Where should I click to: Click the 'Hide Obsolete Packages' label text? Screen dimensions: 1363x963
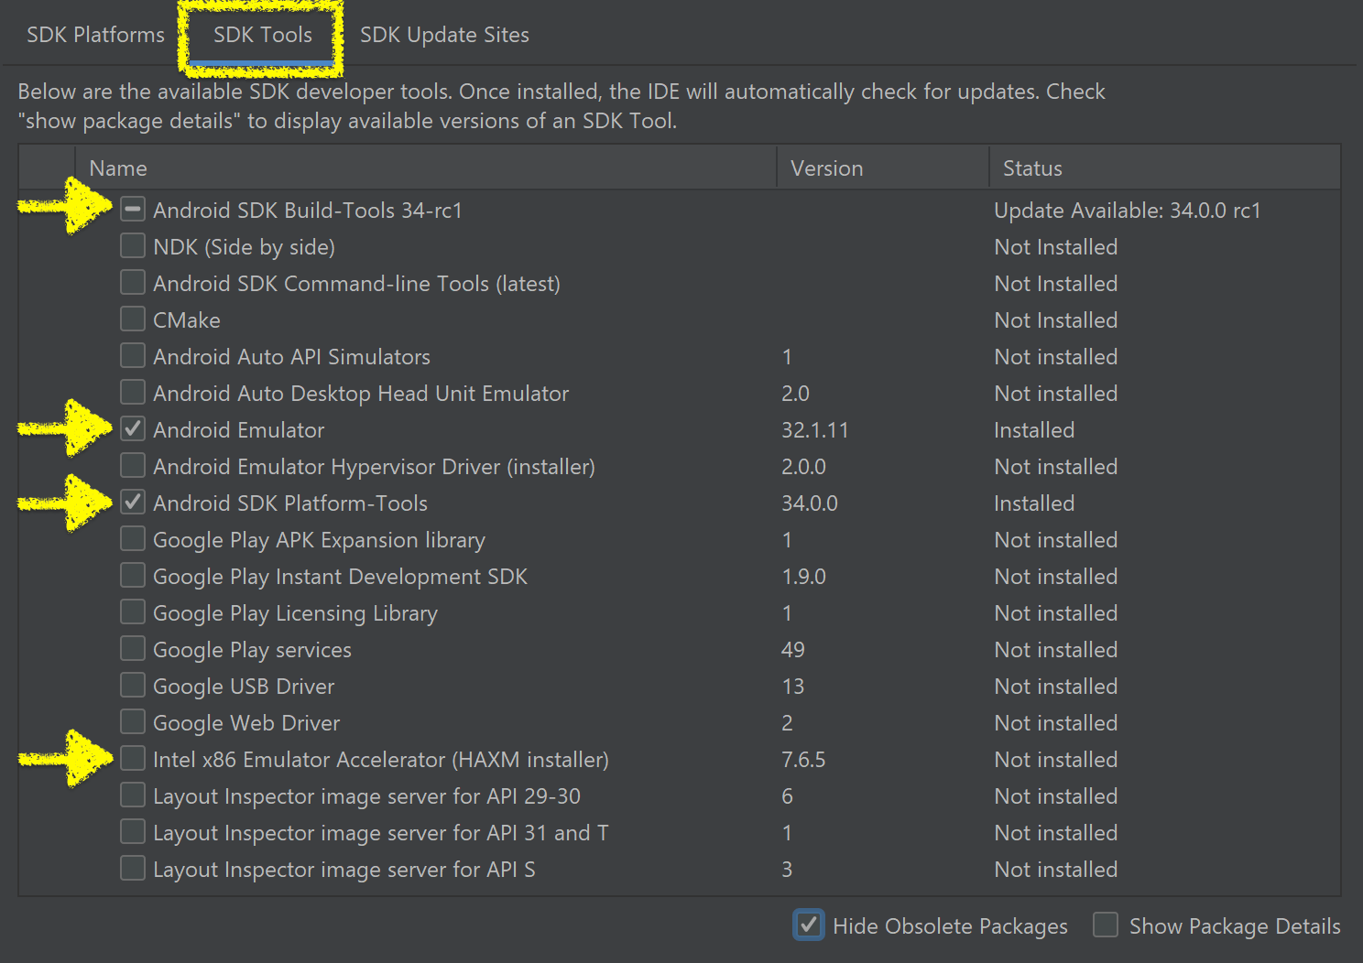tap(950, 926)
